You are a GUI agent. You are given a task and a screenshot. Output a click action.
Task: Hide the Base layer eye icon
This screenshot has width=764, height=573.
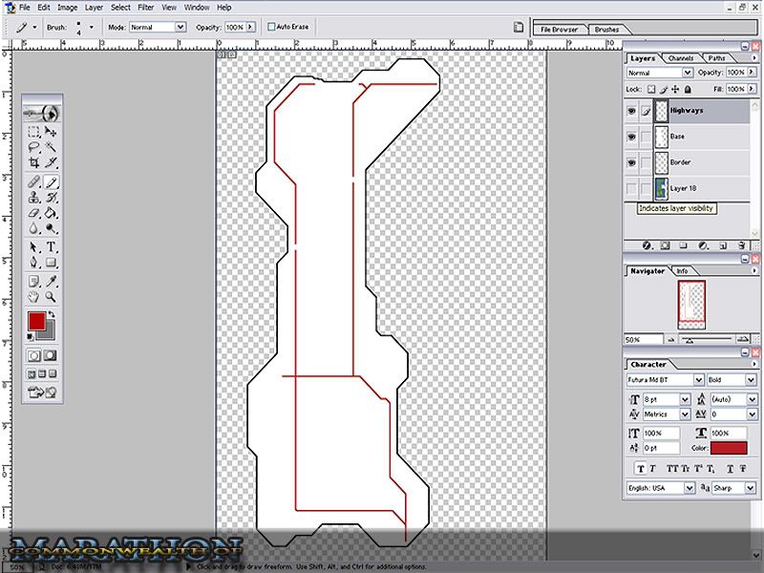click(632, 137)
